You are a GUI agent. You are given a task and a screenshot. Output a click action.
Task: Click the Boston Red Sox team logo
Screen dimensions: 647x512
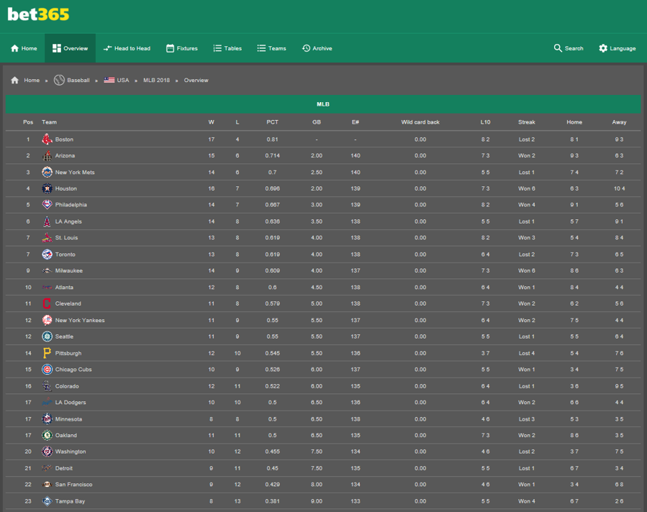[47, 140]
